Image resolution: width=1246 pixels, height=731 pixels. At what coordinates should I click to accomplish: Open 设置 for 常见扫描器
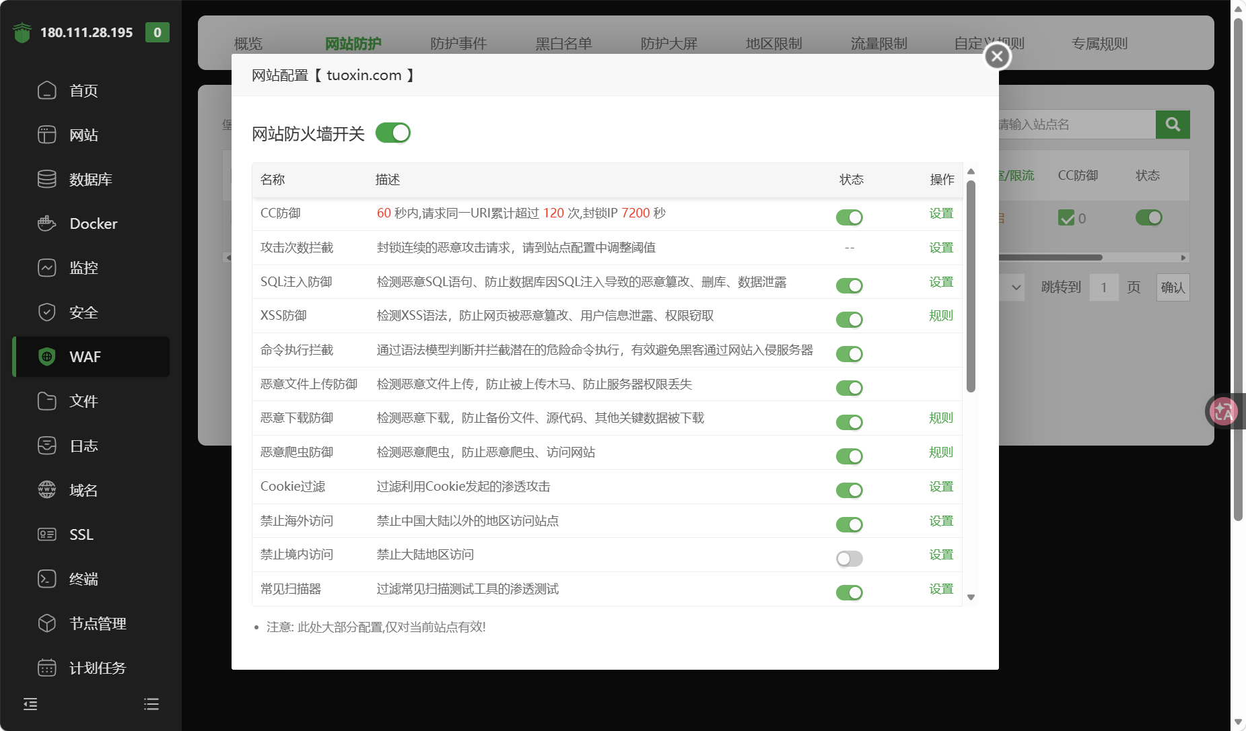pyautogui.click(x=941, y=589)
